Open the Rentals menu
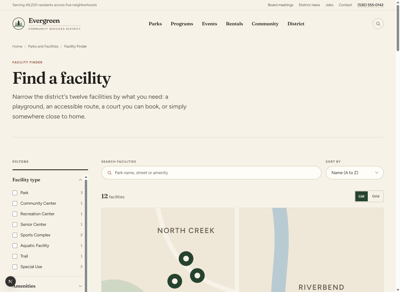The image size is (400, 292). coord(234,24)
